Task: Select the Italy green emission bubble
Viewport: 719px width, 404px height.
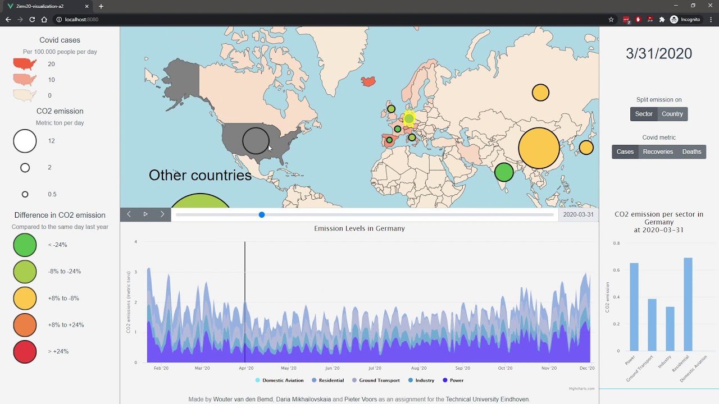Action: pyautogui.click(x=412, y=137)
